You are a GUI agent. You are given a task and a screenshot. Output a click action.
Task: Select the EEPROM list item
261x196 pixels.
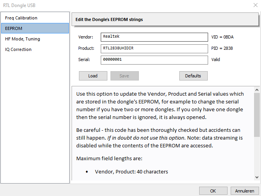click(35, 28)
